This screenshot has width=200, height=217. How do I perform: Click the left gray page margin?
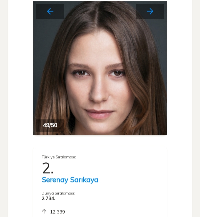coord(4,111)
